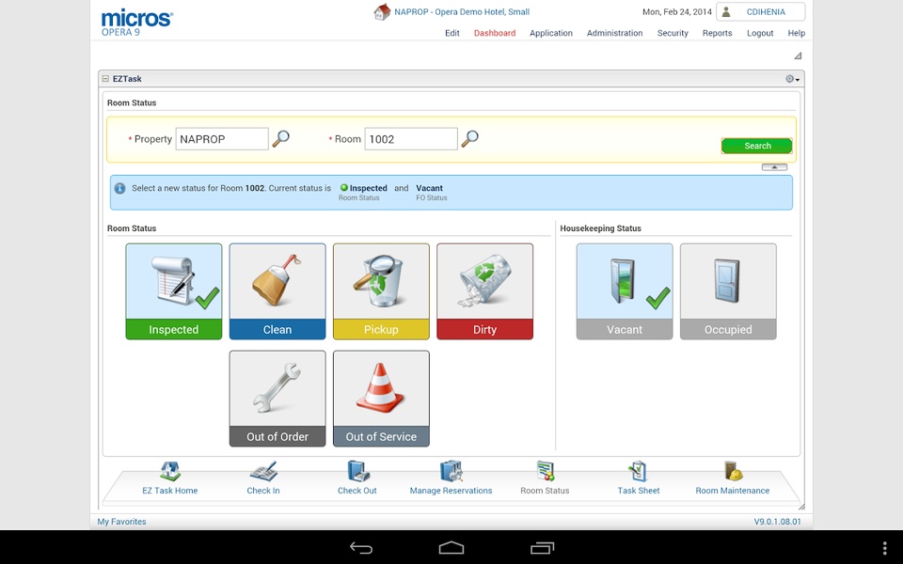Screen dimensions: 903x564
Task: Select the Inspected room status tile
Action: [173, 291]
